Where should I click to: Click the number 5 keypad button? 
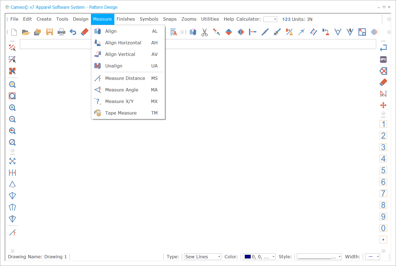383,170
